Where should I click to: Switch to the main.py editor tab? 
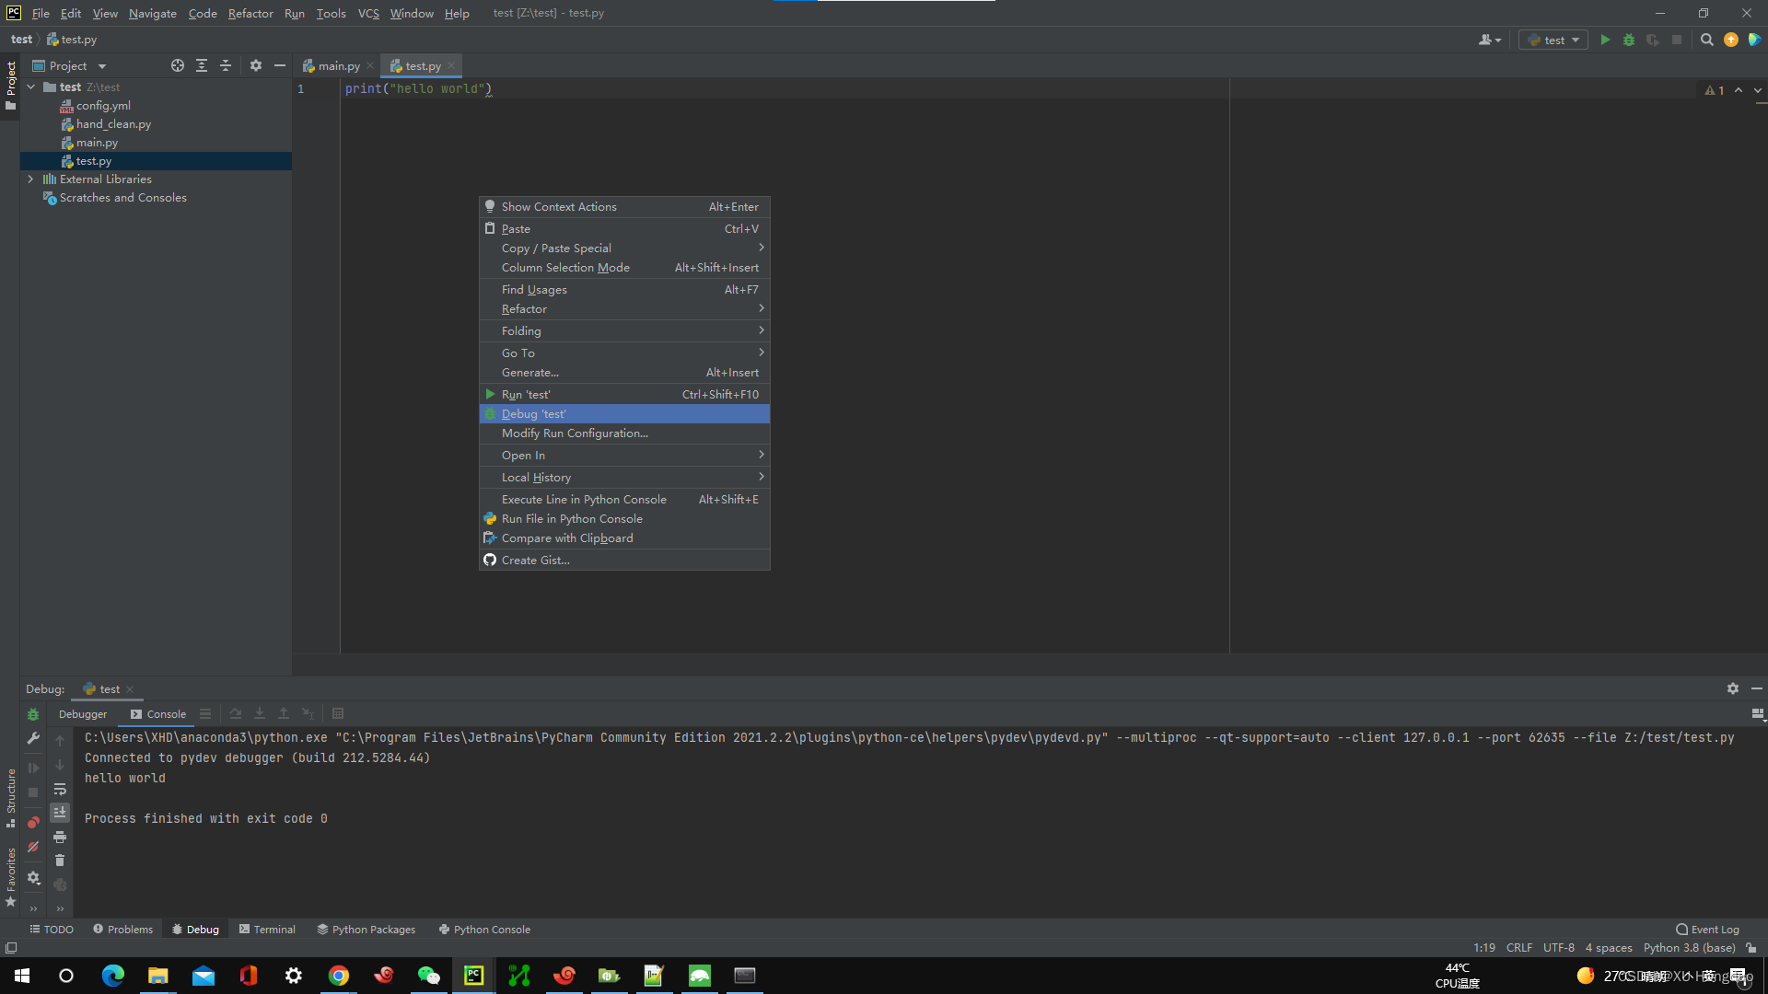coord(339,65)
